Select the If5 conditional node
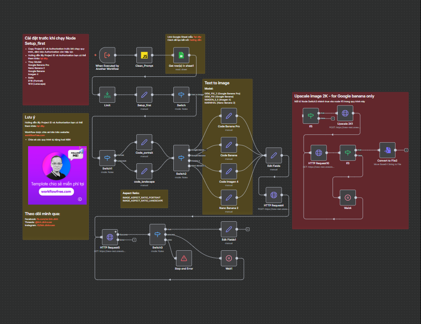 [x=311, y=115]
